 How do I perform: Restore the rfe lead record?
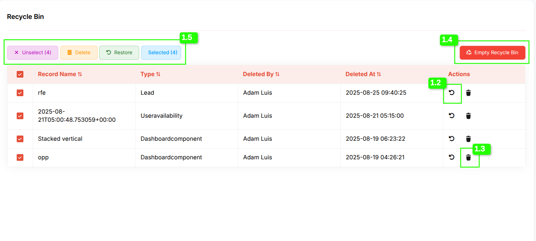451,92
